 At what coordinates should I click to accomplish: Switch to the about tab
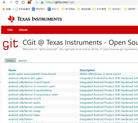click(x=22, y=61)
